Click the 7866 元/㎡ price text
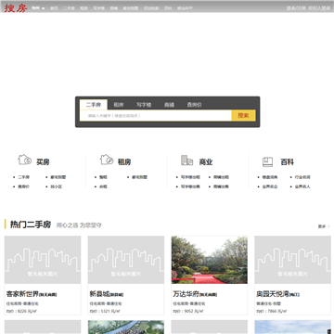 (276, 311)
